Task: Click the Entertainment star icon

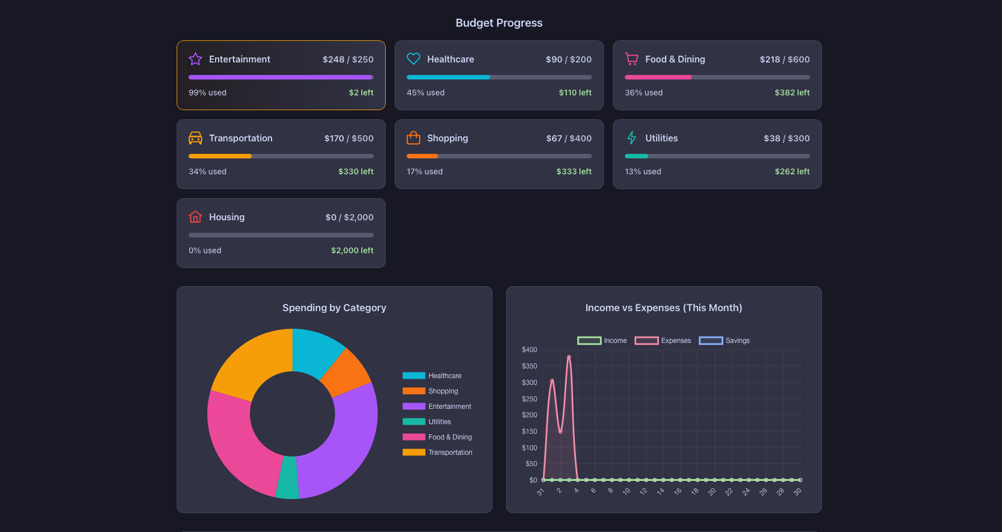Action: tap(195, 59)
